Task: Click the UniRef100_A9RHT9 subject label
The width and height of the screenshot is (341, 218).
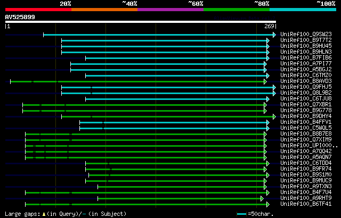Action: (x=306, y=198)
